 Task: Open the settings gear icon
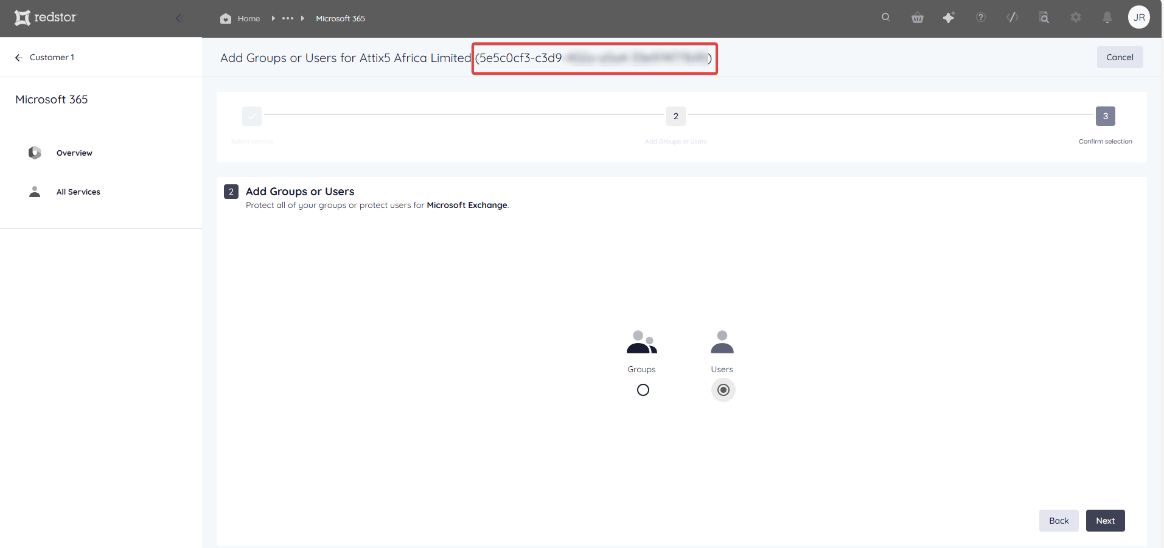tap(1076, 18)
